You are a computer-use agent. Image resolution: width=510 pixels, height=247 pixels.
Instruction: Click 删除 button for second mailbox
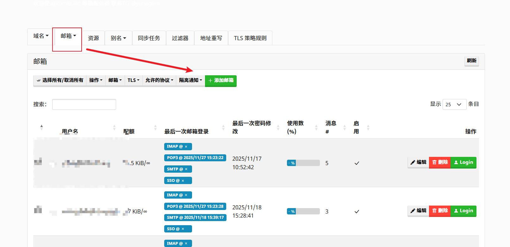[440, 211]
